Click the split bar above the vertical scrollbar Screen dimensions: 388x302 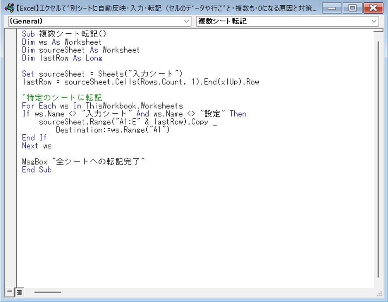[378, 30]
